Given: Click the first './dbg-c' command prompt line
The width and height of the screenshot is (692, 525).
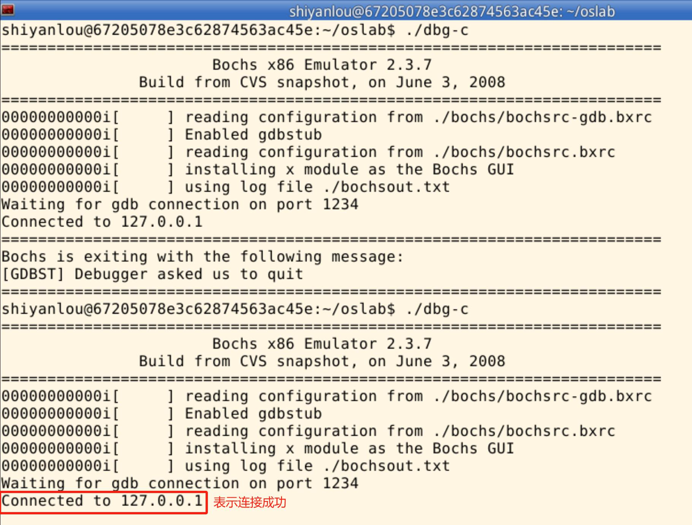Looking at the screenshot, I should 235,30.
